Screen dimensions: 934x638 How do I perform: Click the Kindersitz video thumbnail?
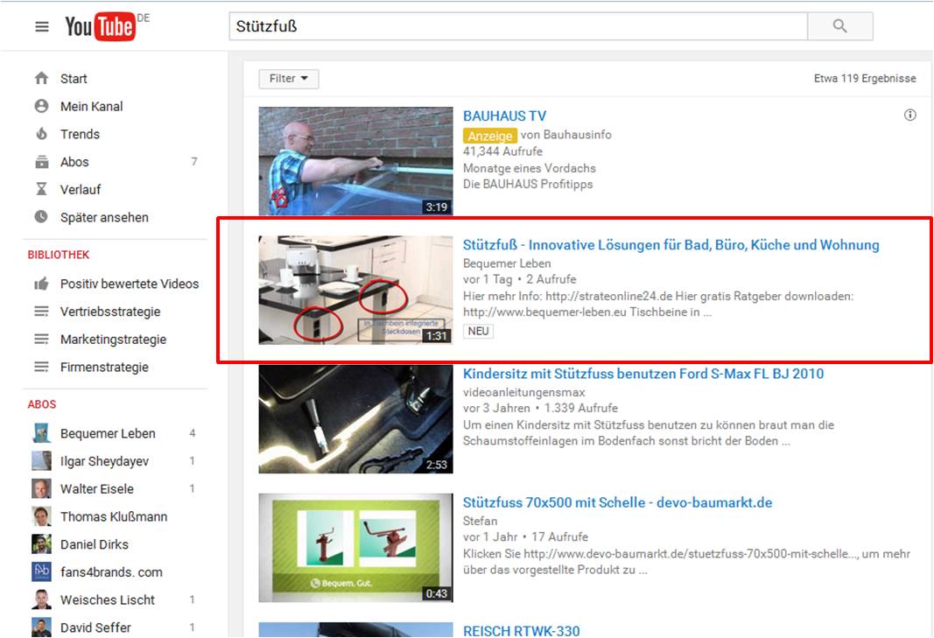[355, 419]
